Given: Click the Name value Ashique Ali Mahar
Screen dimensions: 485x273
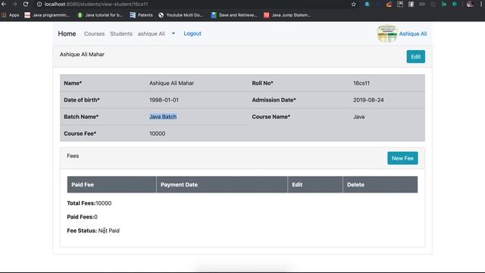Looking at the screenshot, I should coord(172,83).
